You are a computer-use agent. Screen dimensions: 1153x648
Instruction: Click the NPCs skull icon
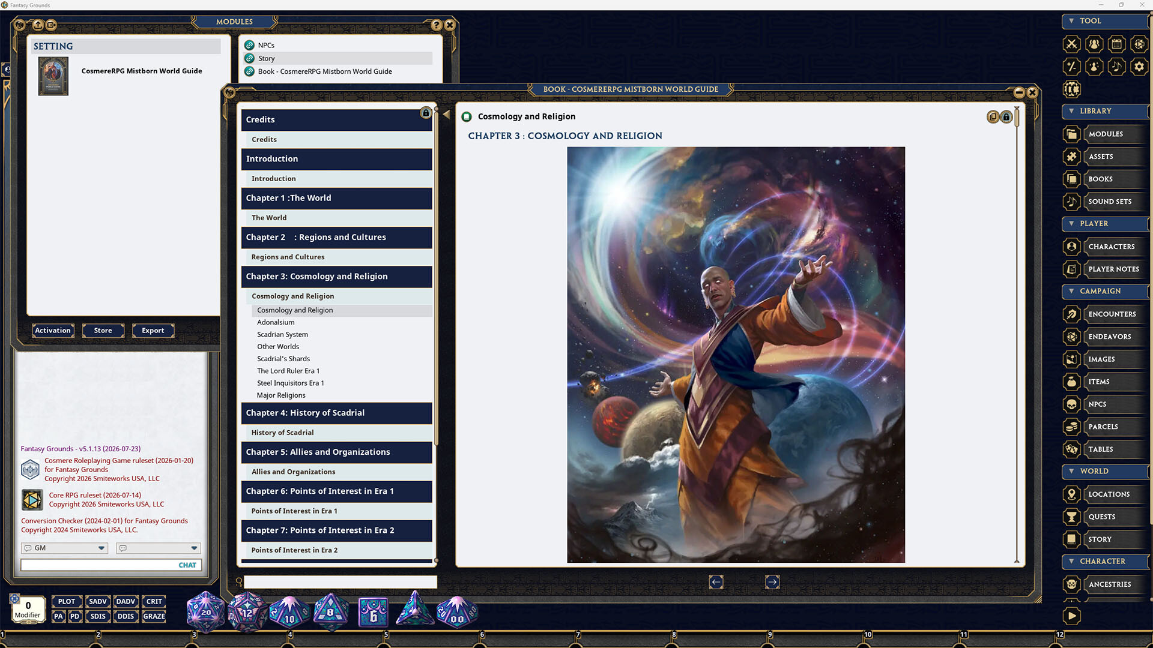point(1071,404)
